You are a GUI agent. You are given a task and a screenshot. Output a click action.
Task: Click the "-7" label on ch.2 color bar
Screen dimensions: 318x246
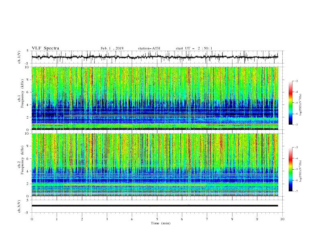296,191
